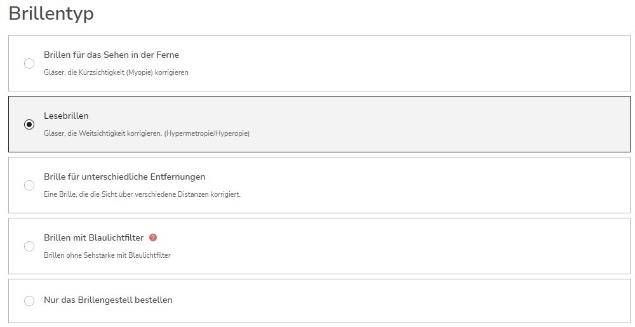Choose the 'Brille für unterschiedliche Entfernungen' radio button
Viewport: 635px width, 327px height.
click(29, 185)
